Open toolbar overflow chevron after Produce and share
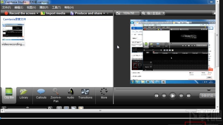The width and height of the screenshot is (223, 125). (108, 13)
